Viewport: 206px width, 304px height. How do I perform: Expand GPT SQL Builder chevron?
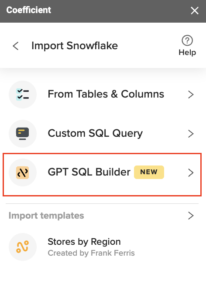[191, 172]
